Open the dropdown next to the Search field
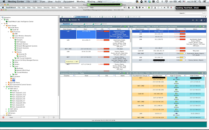Screen dimensions: 209x130 tap(204, 13)
